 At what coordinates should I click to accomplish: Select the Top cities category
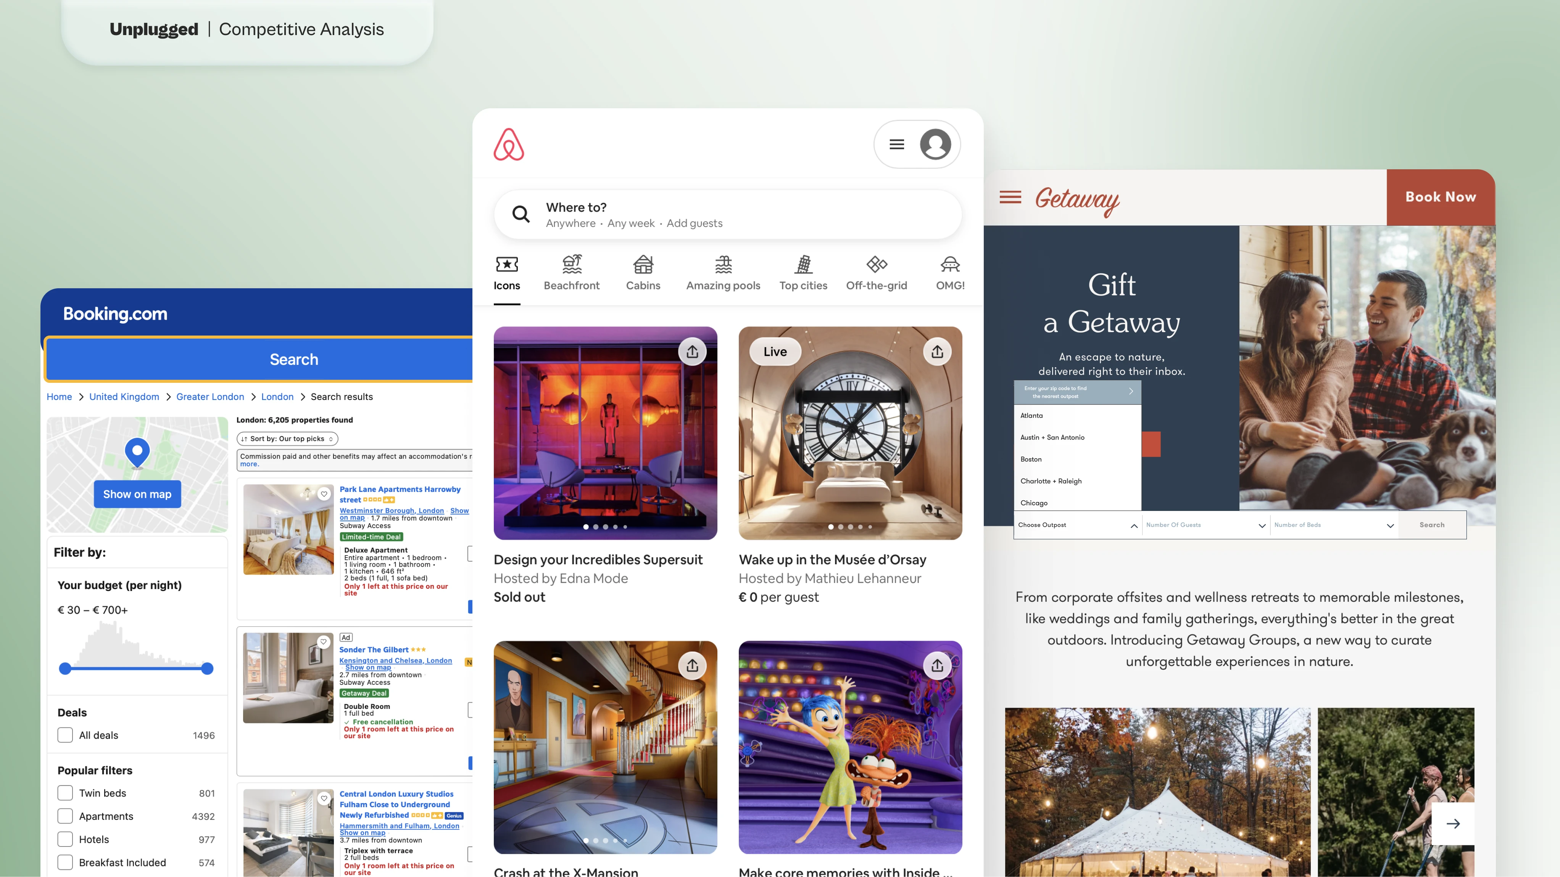click(x=803, y=273)
